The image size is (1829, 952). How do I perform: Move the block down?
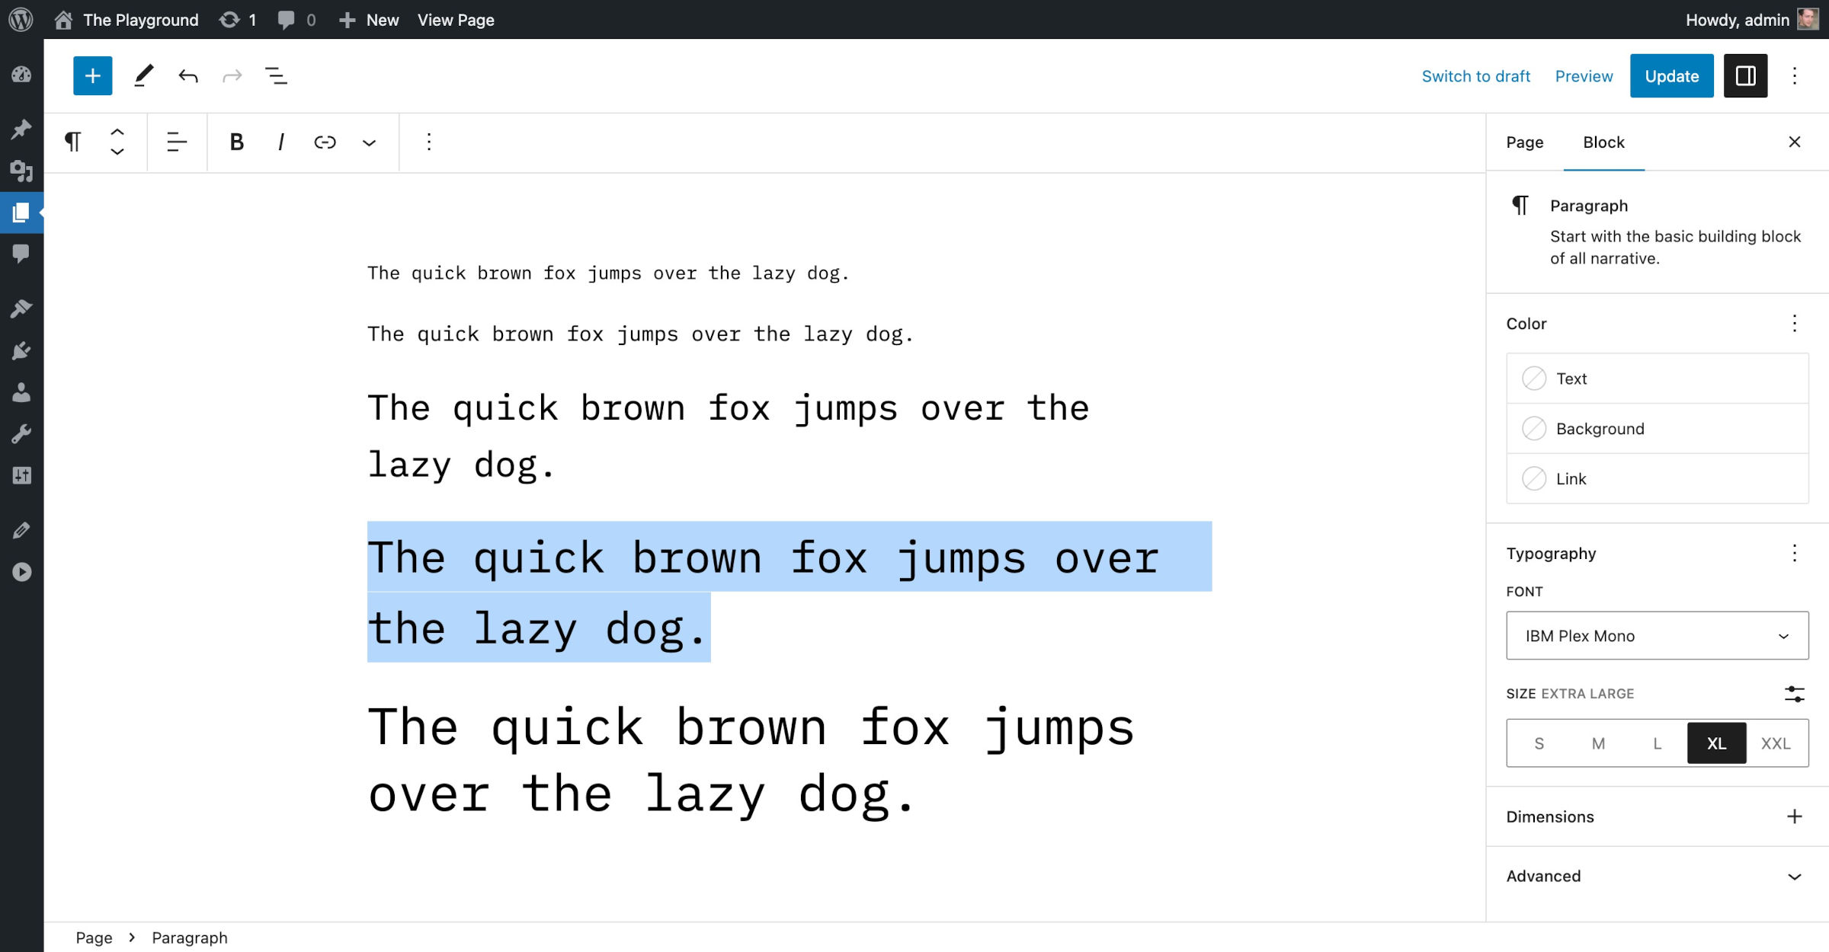[117, 152]
